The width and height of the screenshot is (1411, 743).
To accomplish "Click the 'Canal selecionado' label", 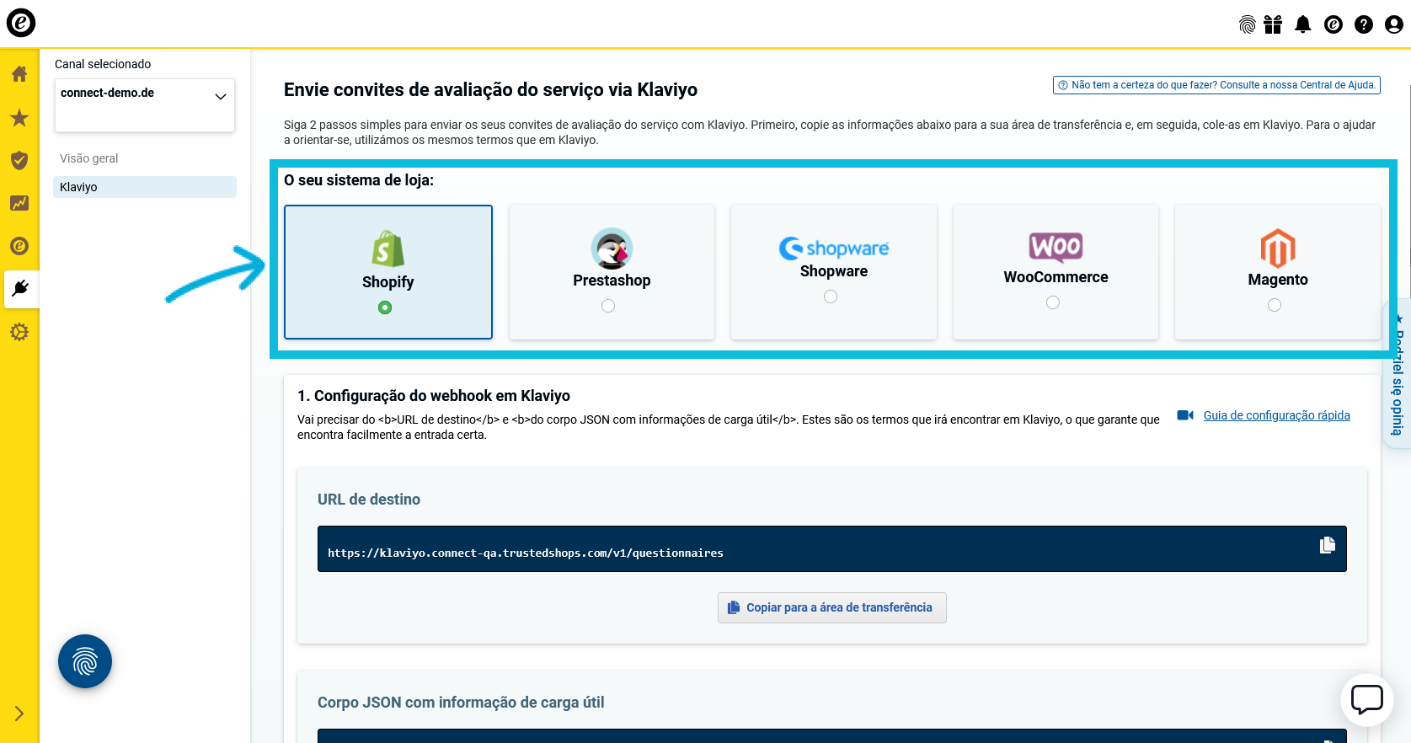I will pyautogui.click(x=103, y=64).
